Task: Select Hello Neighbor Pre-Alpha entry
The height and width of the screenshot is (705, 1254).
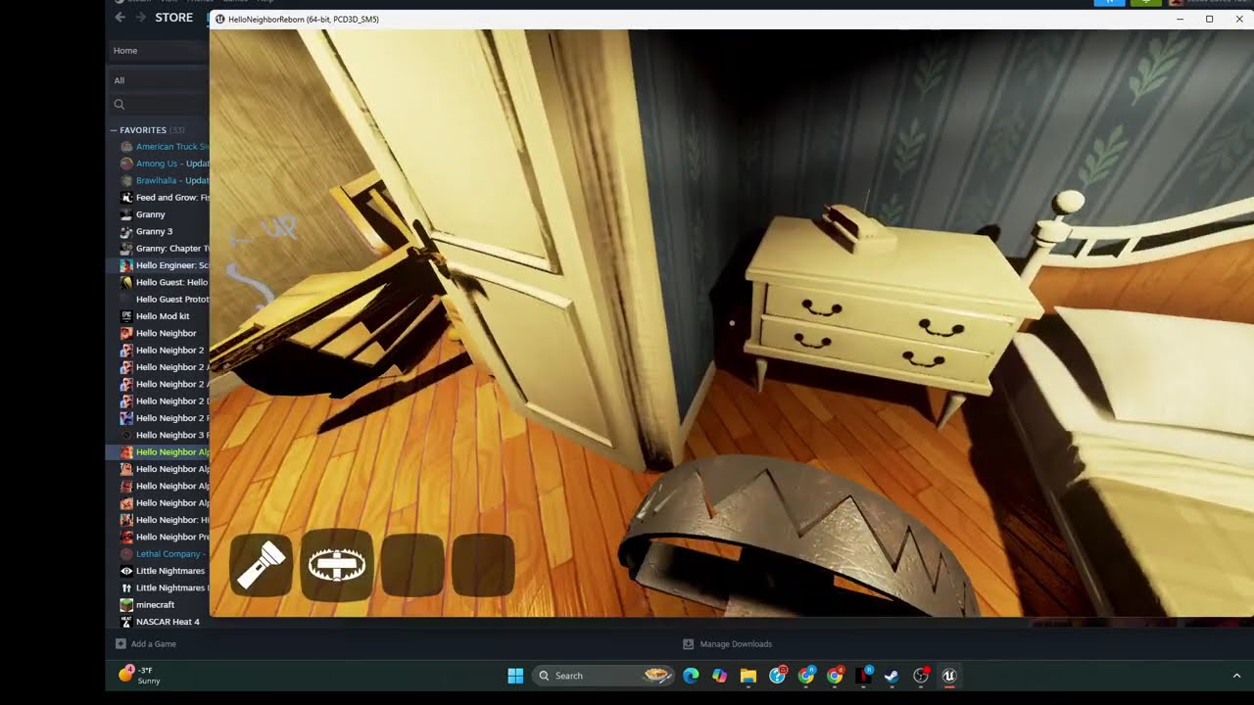Action: click(172, 537)
